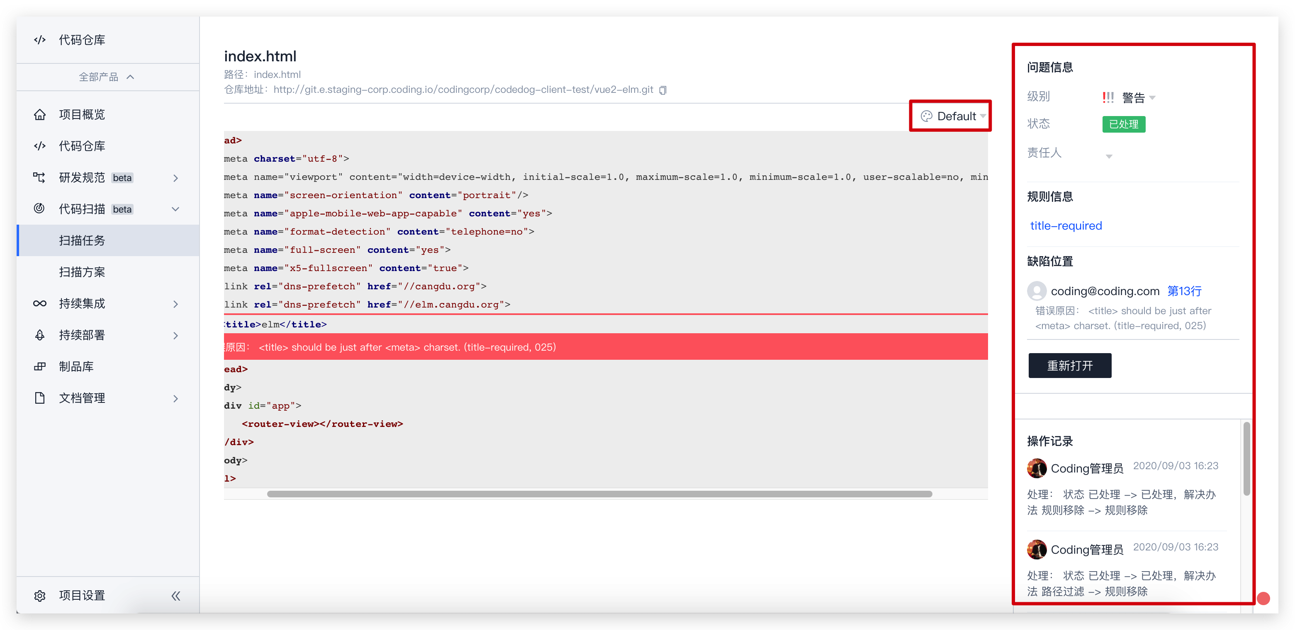
Task: Click the 研发规范 branch icon
Action: coord(40,177)
